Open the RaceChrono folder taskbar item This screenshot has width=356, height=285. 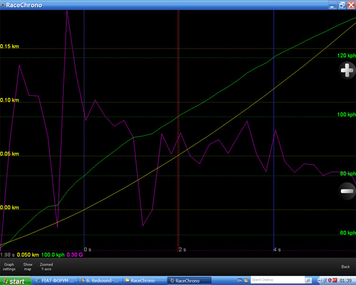pyautogui.click(x=143, y=281)
